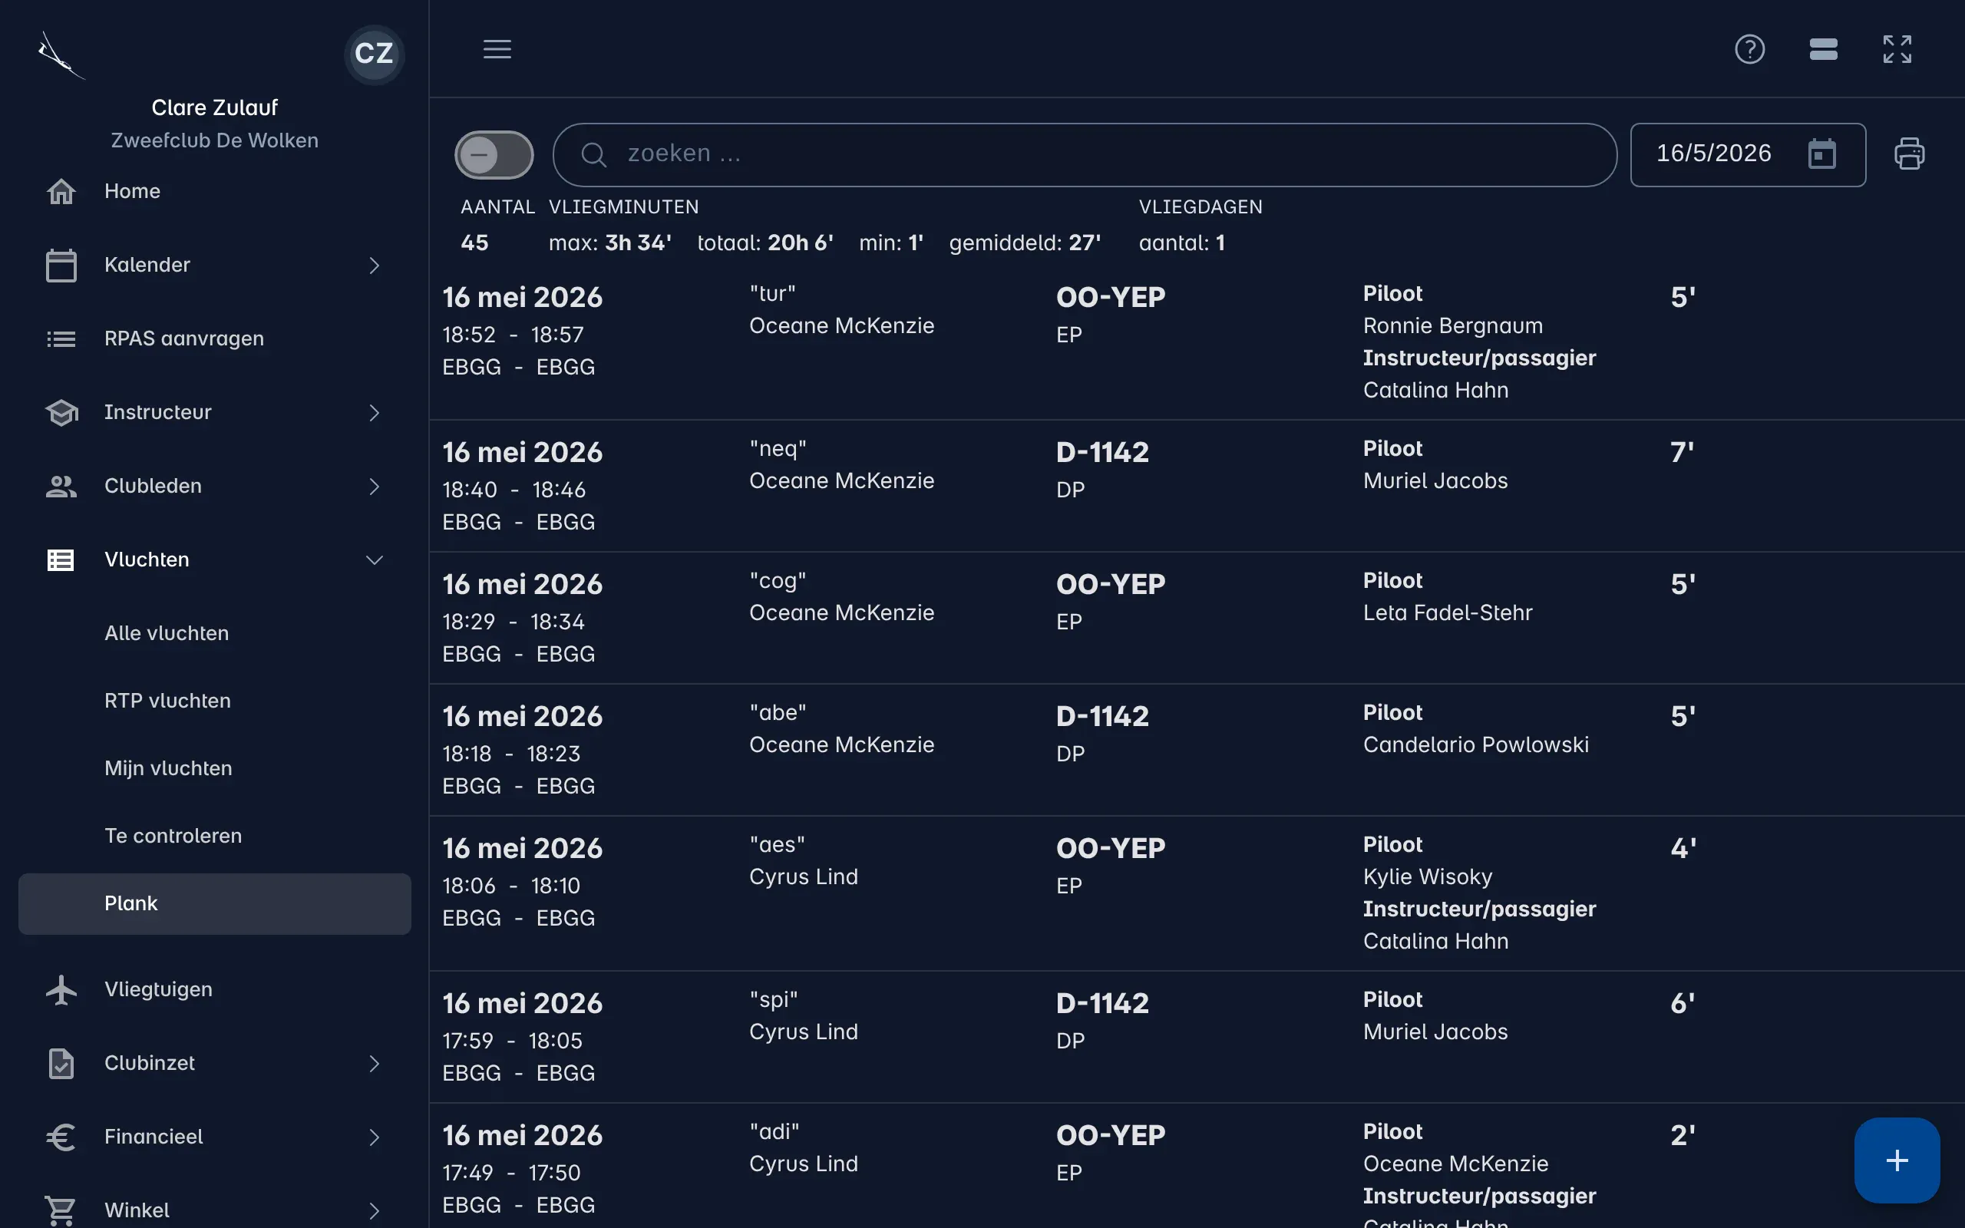
Task: Toggle the switch left of the search bar
Action: (494, 154)
